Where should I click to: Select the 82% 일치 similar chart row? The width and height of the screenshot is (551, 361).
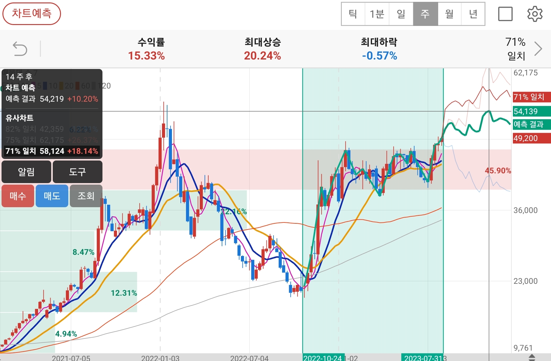point(52,129)
